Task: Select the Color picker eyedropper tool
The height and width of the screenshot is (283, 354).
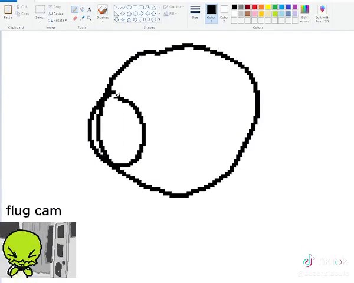Action: click(x=82, y=18)
